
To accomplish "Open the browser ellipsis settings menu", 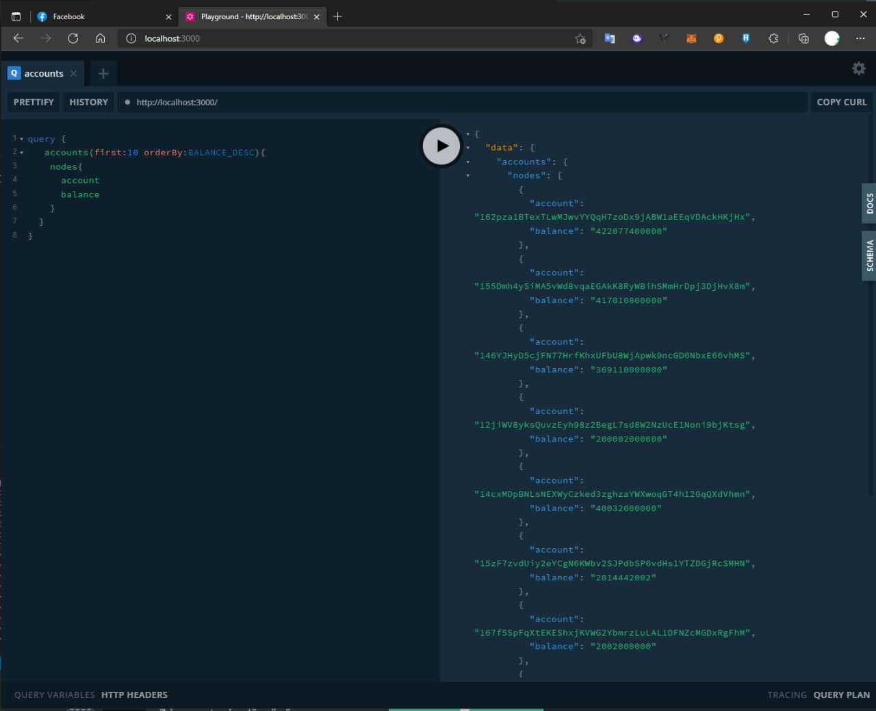I will (861, 38).
